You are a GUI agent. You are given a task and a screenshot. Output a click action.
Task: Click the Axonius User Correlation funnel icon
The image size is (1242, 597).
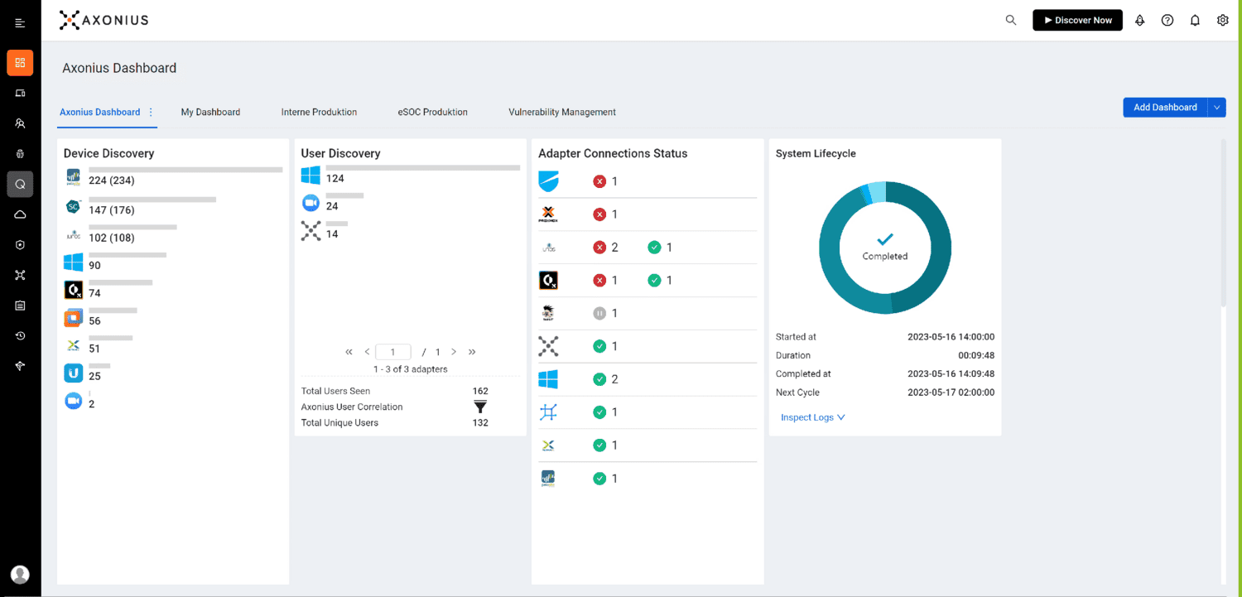480,407
